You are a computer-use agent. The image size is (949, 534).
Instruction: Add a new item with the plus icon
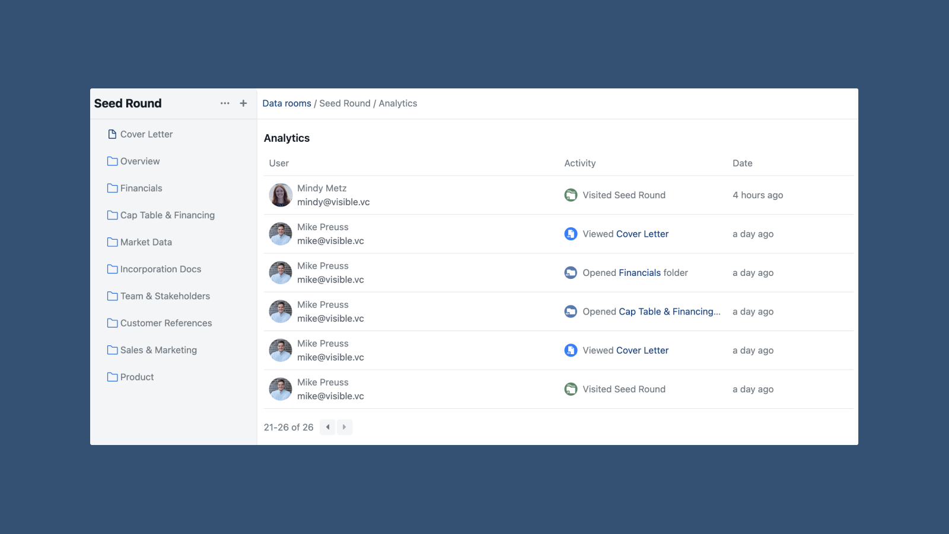(x=243, y=103)
